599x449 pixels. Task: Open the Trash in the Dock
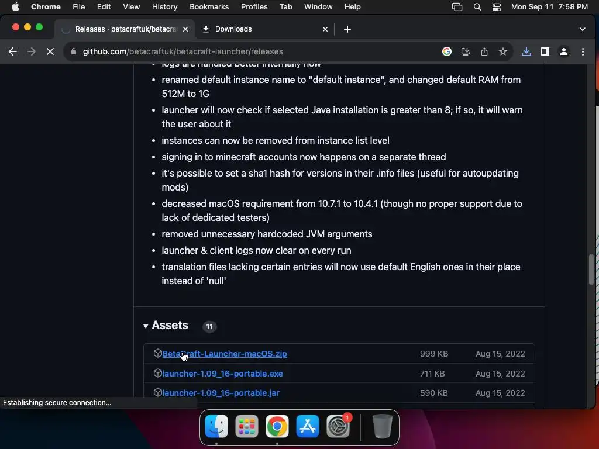pos(382,426)
